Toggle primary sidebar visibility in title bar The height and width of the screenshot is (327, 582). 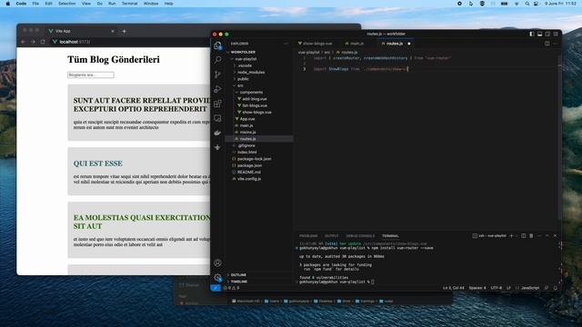(532, 34)
